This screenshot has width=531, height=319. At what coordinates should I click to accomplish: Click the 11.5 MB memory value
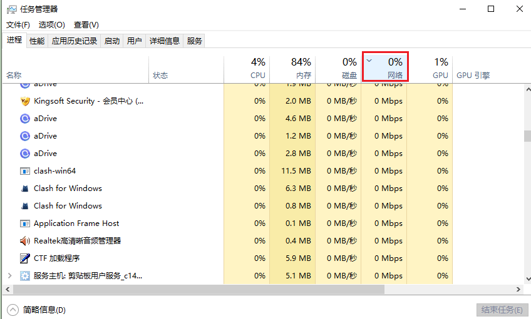coord(296,171)
